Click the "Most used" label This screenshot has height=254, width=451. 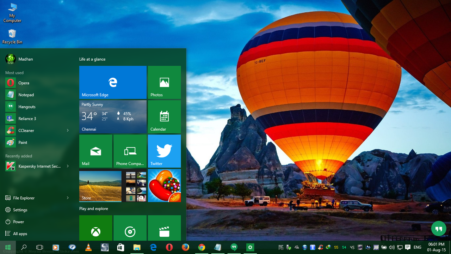(14, 73)
